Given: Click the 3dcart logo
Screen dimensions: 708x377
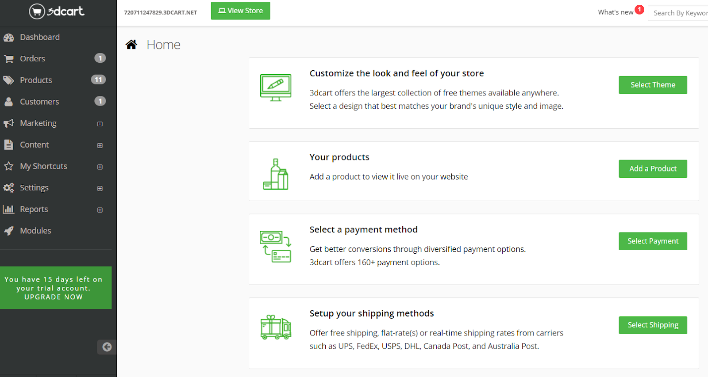Looking at the screenshot, I should 57,11.
